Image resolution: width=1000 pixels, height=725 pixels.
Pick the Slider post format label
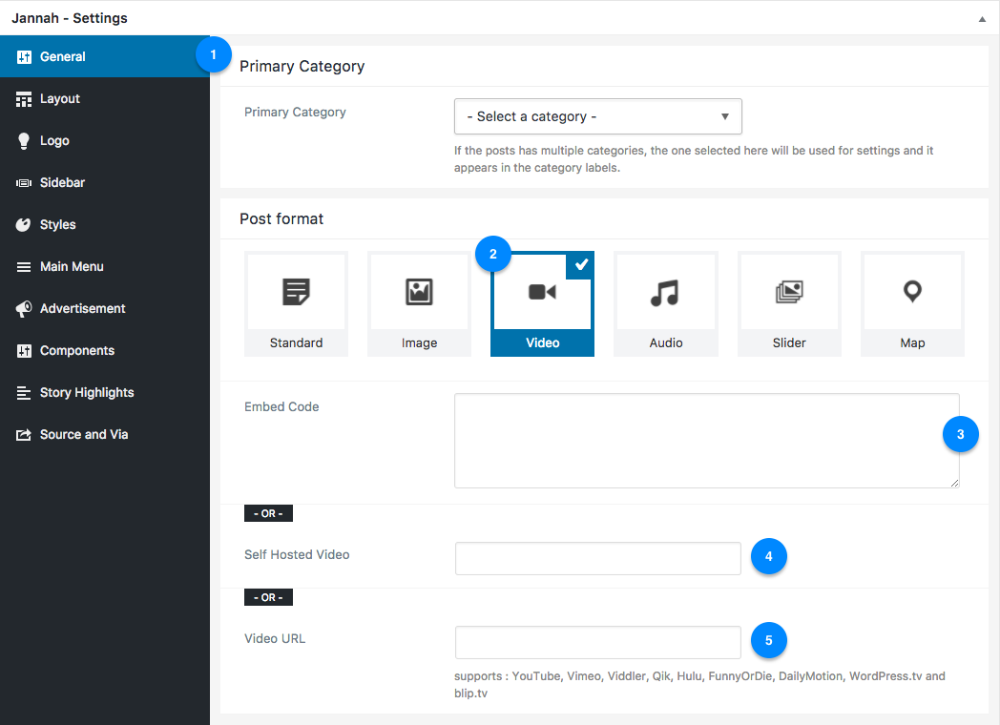pyautogui.click(x=789, y=343)
